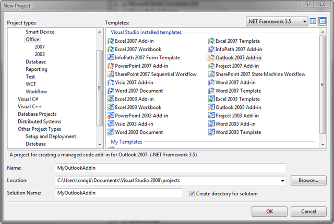Select the PowerPoint 2003 Add-in icon
The image size is (334, 224).
coord(111,116)
